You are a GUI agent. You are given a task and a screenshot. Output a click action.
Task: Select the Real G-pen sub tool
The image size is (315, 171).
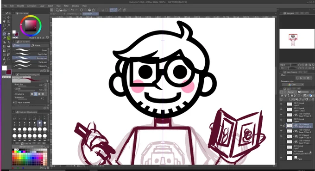(x=30, y=54)
